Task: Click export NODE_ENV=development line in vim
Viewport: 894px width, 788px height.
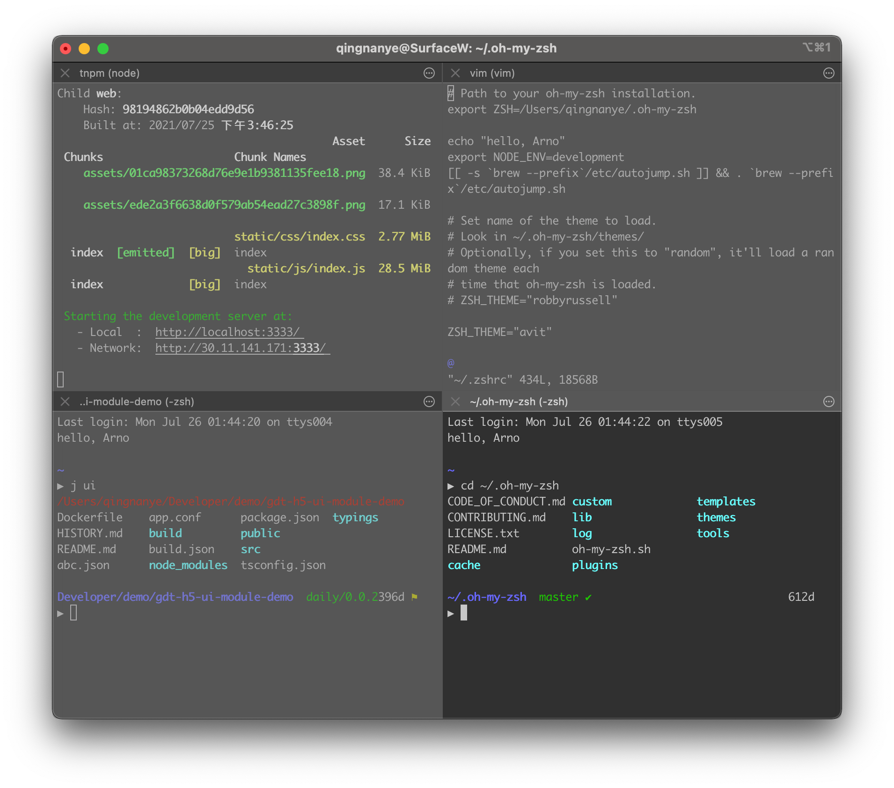Action: click(x=536, y=157)
